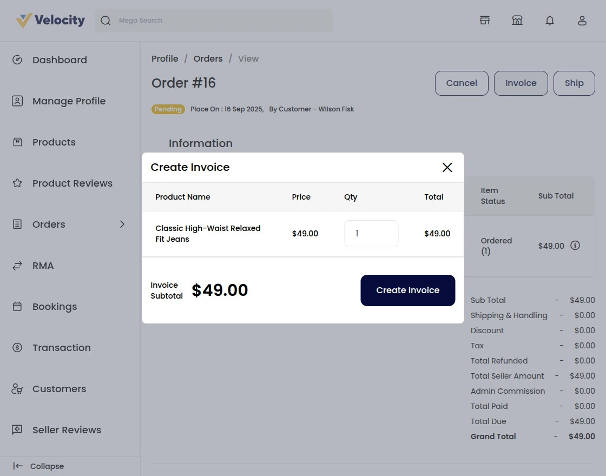Select the Dashboard icon in the sidebar
This screenshot has width=606, height=476.
pyautogui.click(x=16, y=59)
